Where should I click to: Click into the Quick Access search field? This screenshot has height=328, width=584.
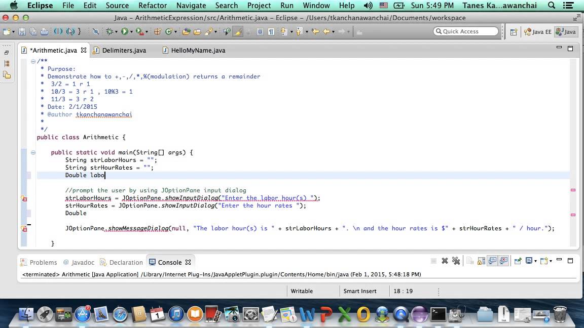click(x=465, y=31)
